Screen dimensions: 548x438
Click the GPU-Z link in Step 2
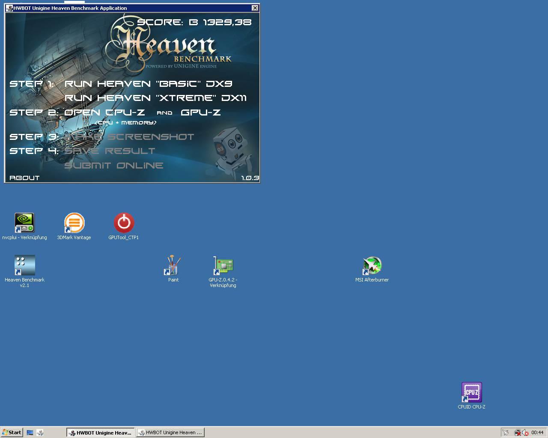pos(201,112)
